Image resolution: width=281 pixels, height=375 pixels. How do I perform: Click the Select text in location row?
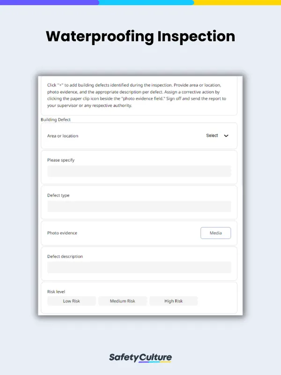tap(212, 135)
